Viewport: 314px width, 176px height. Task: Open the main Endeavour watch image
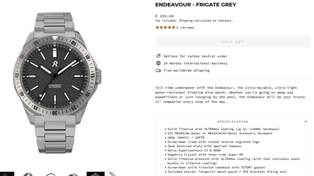57,82
